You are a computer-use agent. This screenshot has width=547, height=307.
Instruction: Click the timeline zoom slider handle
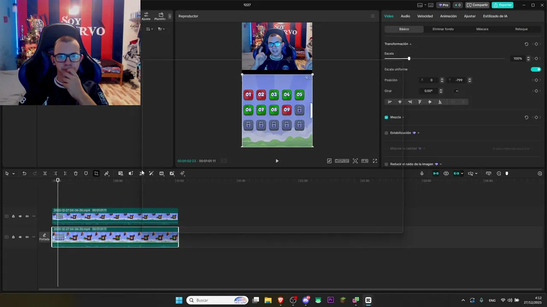(x=507, y=174)
